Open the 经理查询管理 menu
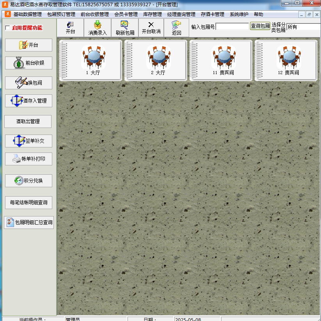 (x=181, y=14)
